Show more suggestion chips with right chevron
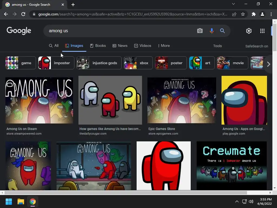Viewport: 277px width, 208px height. click(x=269, y=64)
